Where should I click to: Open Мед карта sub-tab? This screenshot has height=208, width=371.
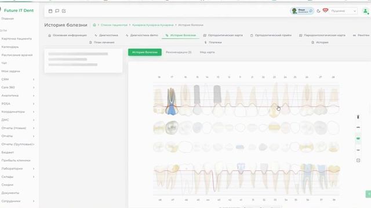click(208, 52)
